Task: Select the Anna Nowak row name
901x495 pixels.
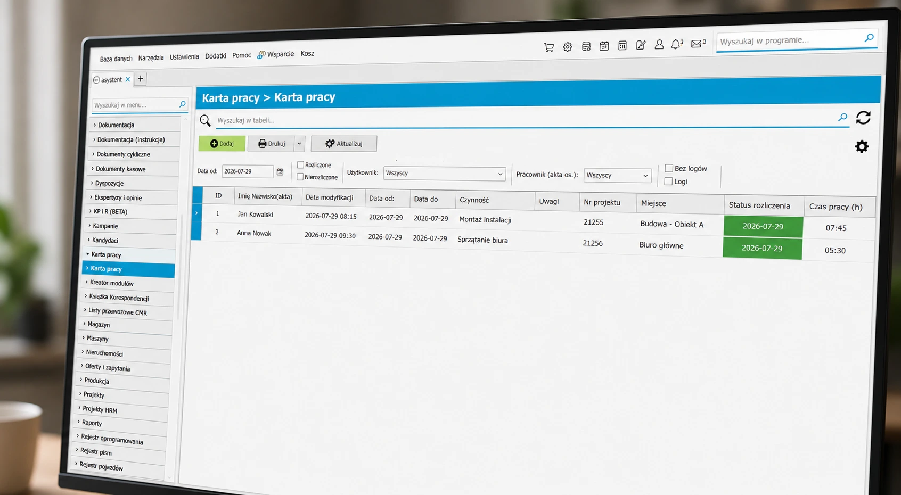Action: (254, 233)
